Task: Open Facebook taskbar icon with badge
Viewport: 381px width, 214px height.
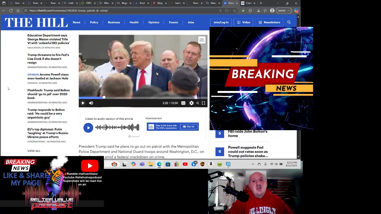Action: (x=194, y=164)
